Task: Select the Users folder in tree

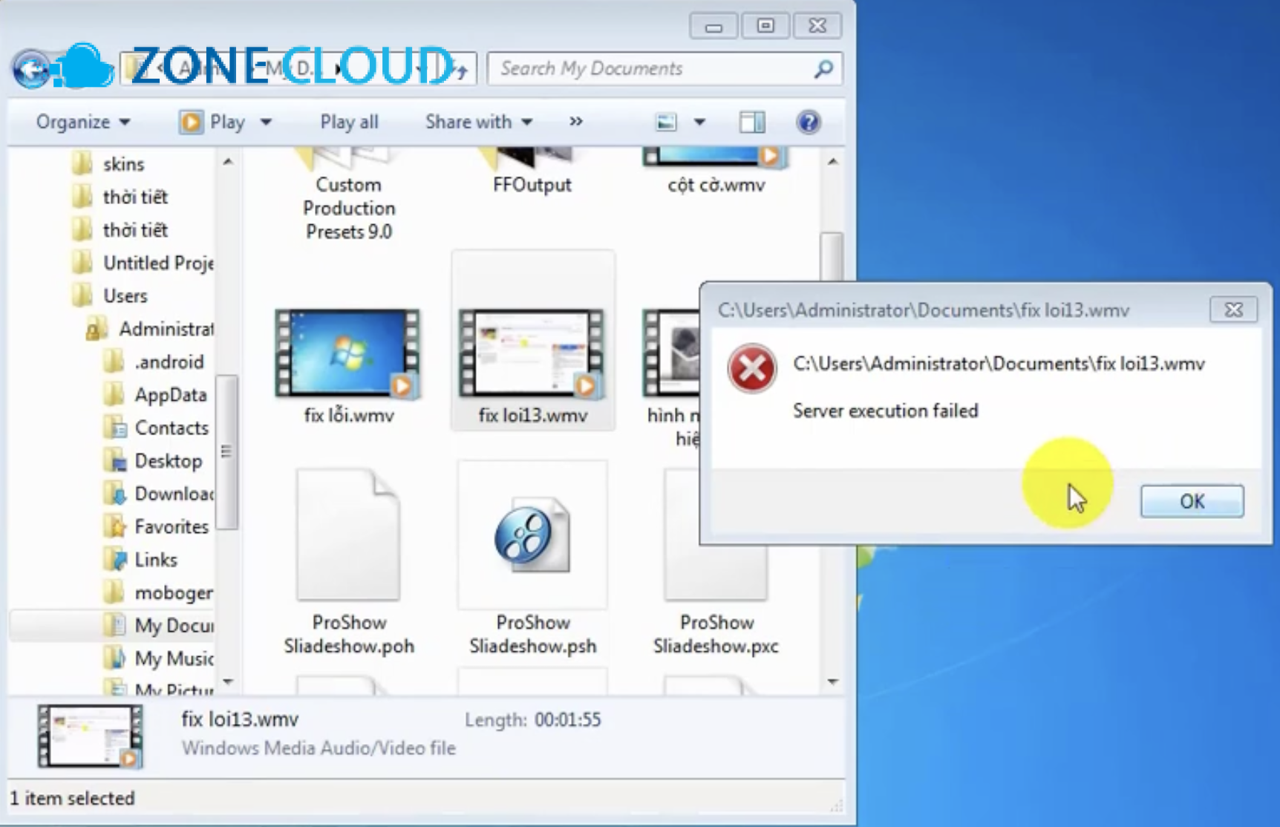Action: (x=111, y=295)
